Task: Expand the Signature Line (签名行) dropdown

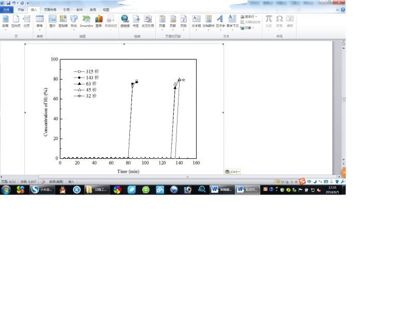Action: coord(256,17)
